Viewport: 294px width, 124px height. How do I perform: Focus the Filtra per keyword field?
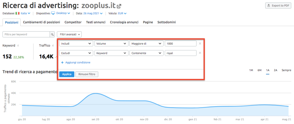26,34
